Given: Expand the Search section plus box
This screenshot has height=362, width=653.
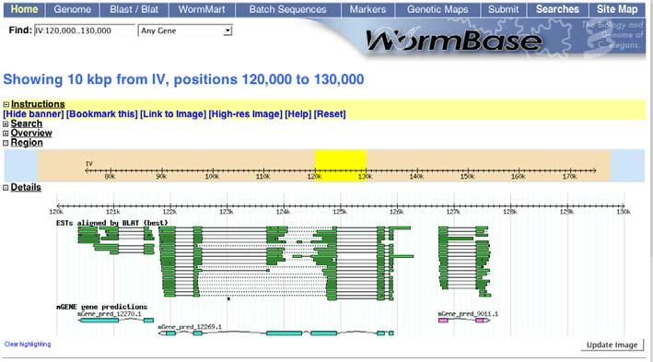Looking at the screenshot, I should click(6, 124).
